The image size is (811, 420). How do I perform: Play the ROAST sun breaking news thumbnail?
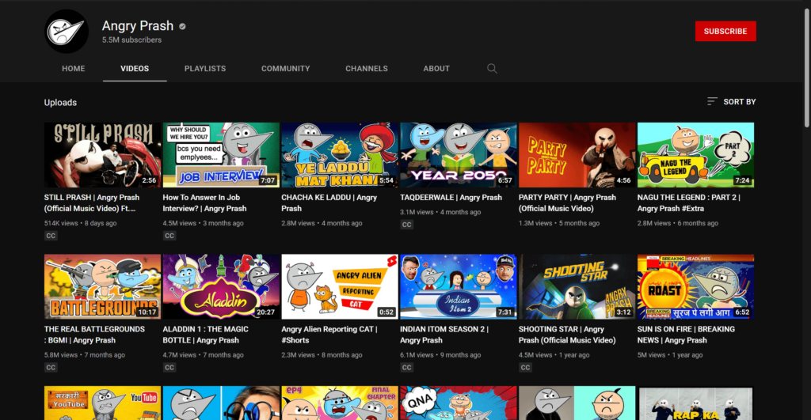click(x=695, y=286)
